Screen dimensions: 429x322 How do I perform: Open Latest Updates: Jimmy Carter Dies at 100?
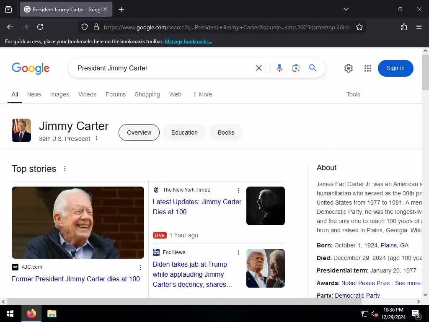pyautogui.click(x=197, y=207)
